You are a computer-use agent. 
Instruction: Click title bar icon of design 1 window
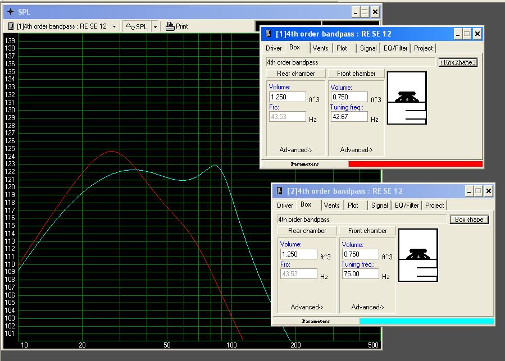point(269,34)
